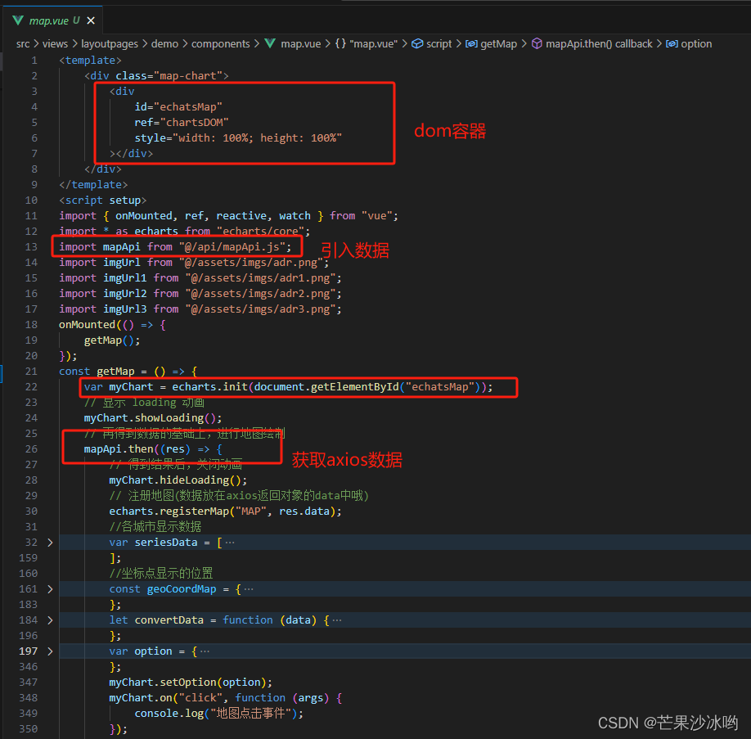The width and height of the screenshot is (751, 739).
Task: Click variable icon before option breadcrumb
Action: [x=672, y=43]
